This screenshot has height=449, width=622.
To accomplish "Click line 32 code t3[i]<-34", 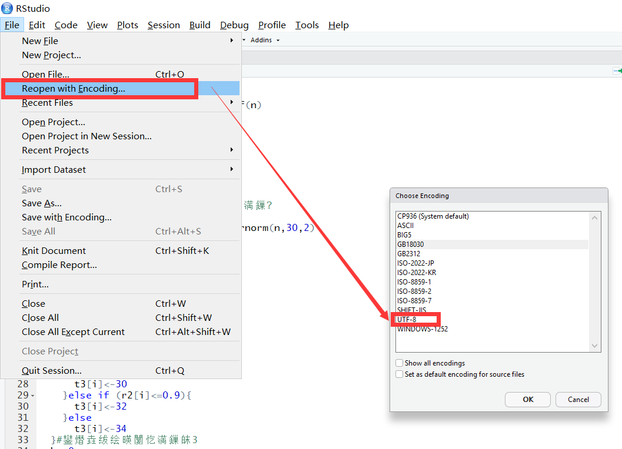I will click(101, 429).
